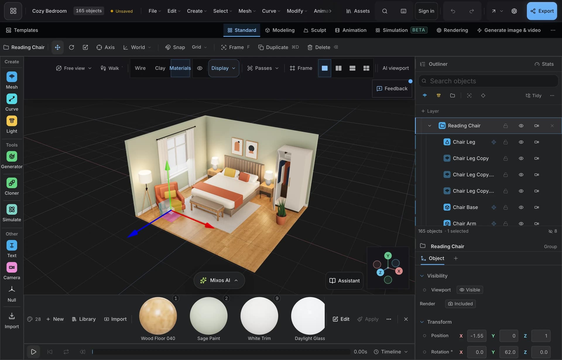The width and height of the screenshot is (562, 360).
Task: Open the Display dropdown
Action: (x=224, y=68)
